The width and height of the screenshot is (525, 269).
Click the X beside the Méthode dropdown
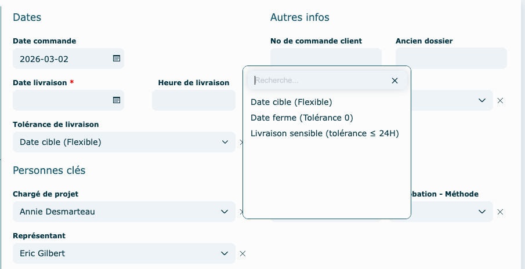point(500,212)
